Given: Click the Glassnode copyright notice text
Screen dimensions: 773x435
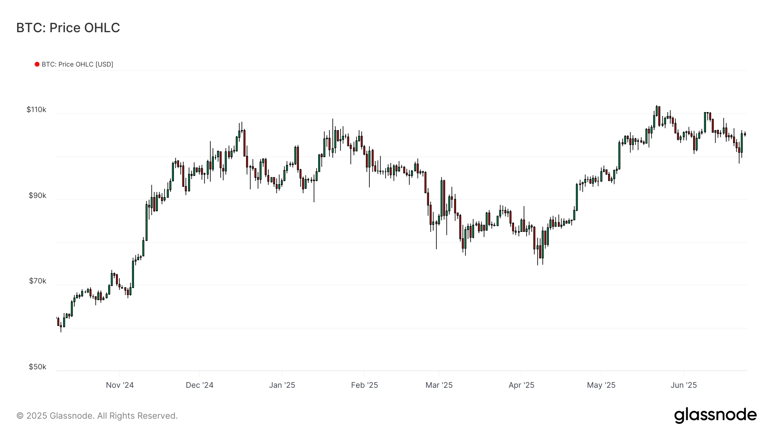Looking at the screenshot, I should pos(97,416).
